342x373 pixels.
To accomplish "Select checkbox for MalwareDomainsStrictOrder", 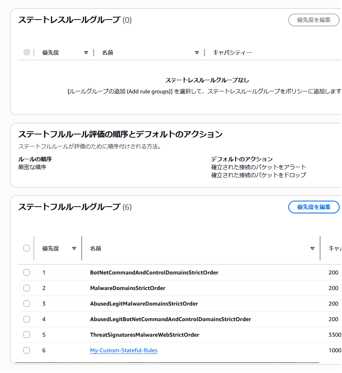I will [x=27, y=288].
